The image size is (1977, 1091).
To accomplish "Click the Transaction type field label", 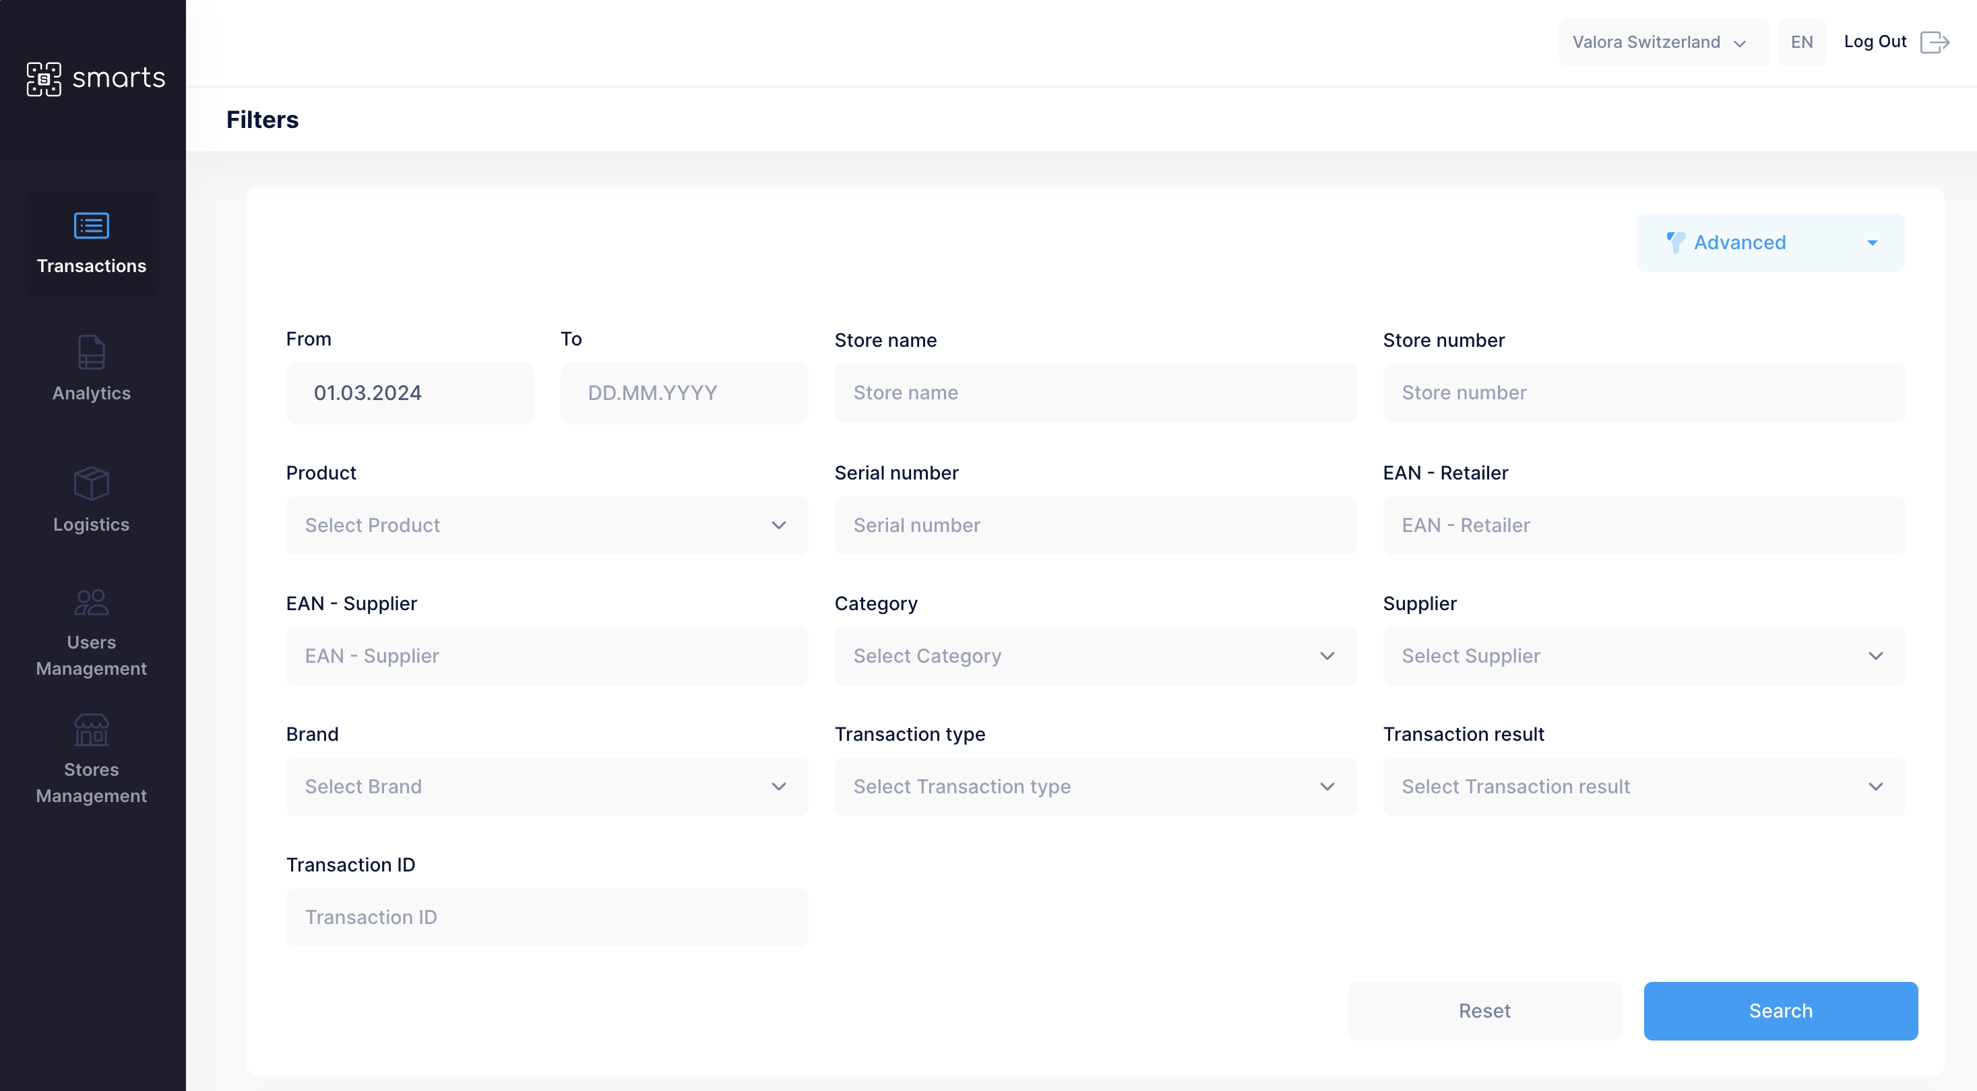I will [x=910, y=734].
